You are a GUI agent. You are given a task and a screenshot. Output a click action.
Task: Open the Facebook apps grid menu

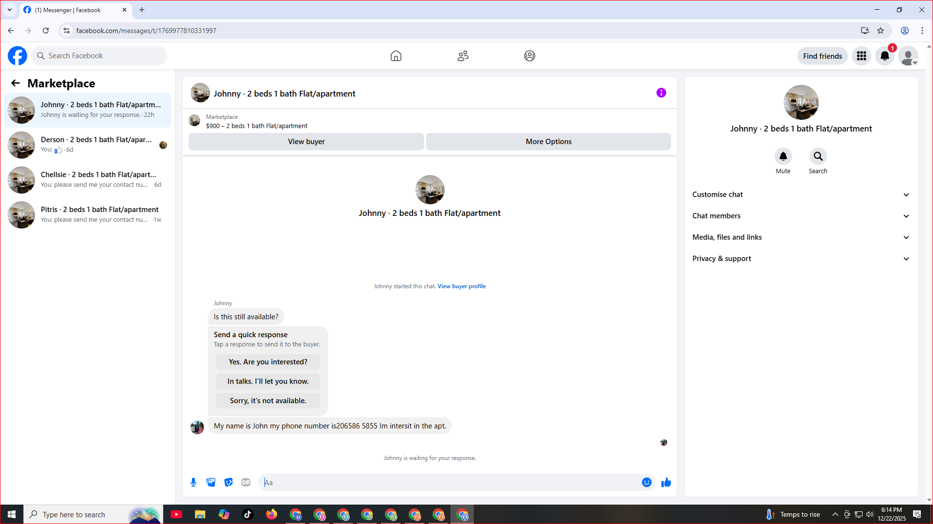click(862, 56)
